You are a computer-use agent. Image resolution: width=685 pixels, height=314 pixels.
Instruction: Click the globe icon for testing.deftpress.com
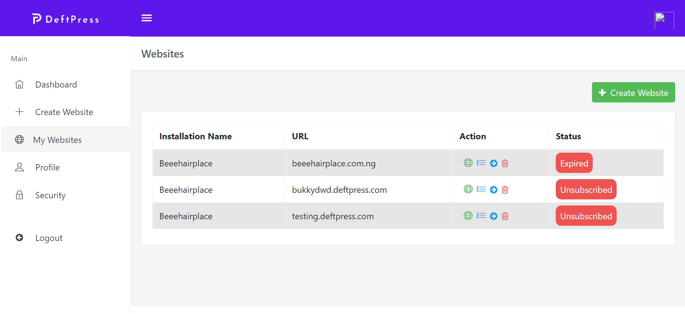(468, 216)
